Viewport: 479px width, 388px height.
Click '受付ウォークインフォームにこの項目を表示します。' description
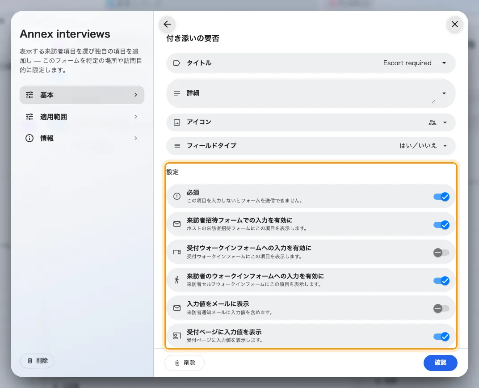pyautogui.click(x=244, y=256)
